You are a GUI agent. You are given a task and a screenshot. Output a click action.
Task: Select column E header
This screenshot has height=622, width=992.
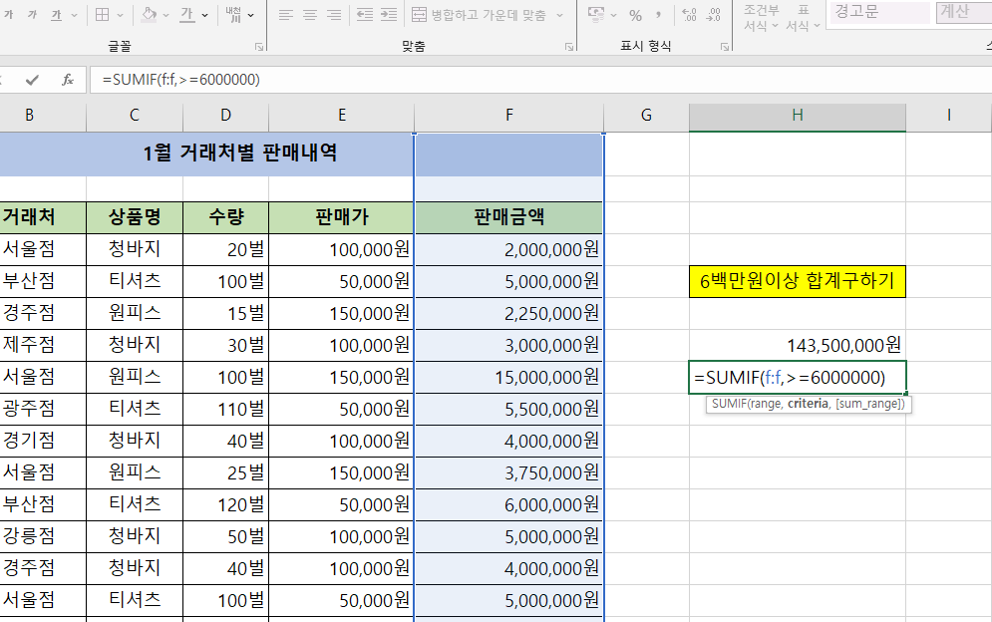coord(342,116)
